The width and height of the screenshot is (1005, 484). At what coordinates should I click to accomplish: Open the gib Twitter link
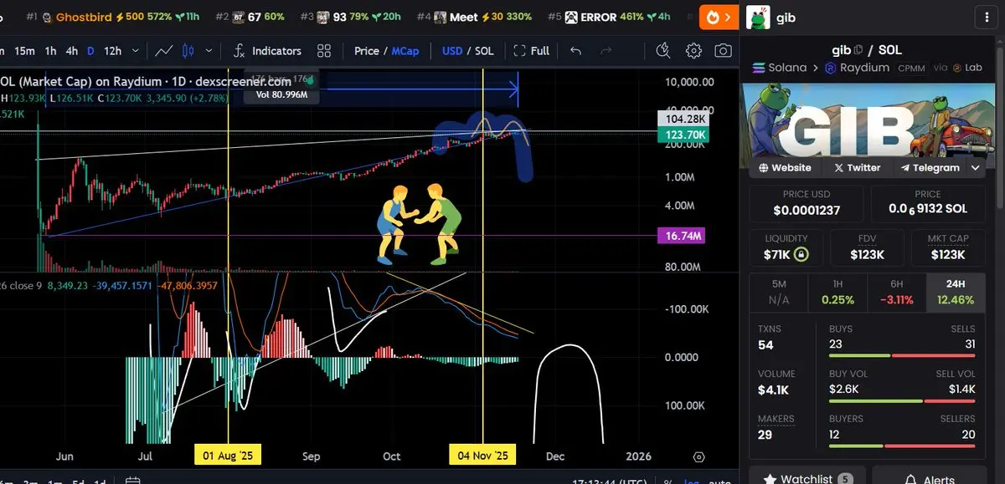(x=857, y=168)
